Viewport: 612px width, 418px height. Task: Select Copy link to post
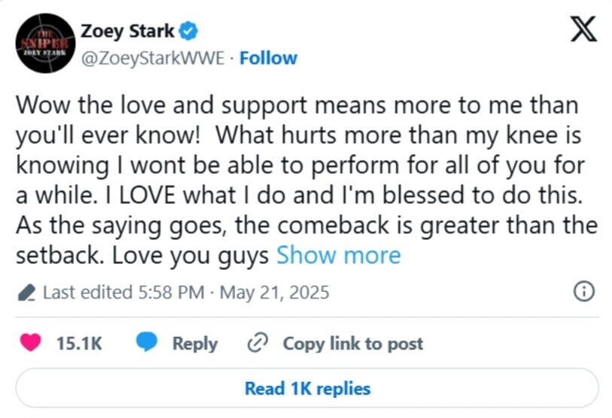353,344
